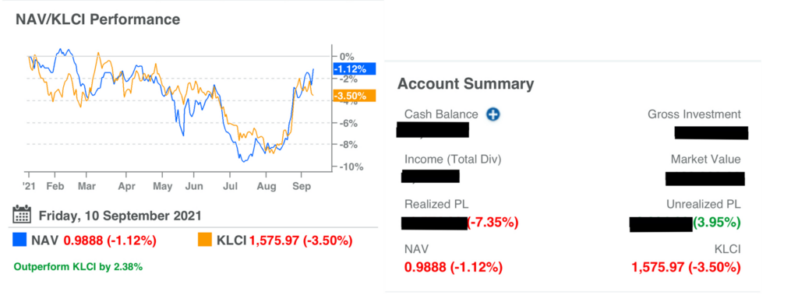
Task: Click NAV 0.9888 value in Account Summary
Action: (454, 267)
